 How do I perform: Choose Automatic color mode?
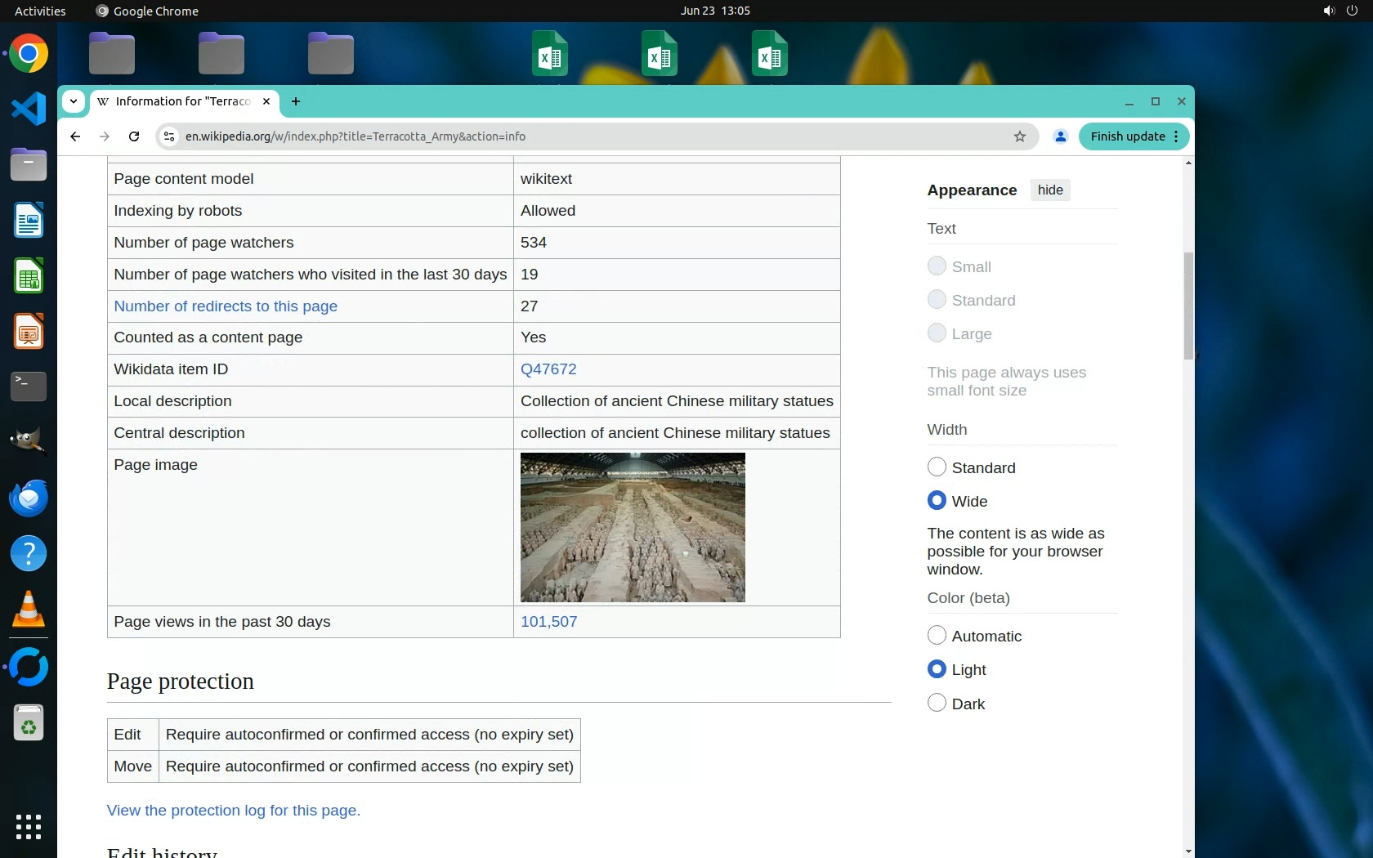click(x=937, y=635)
